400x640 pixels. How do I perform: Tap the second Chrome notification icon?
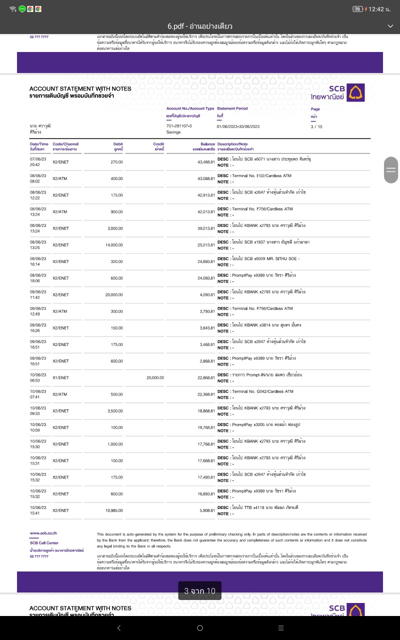pos(38,9)
